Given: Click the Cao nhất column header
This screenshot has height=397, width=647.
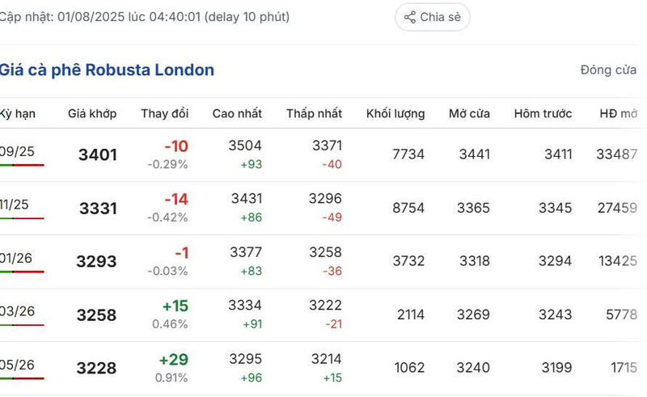Looking at the screenshot, I should tap(237, 113).
